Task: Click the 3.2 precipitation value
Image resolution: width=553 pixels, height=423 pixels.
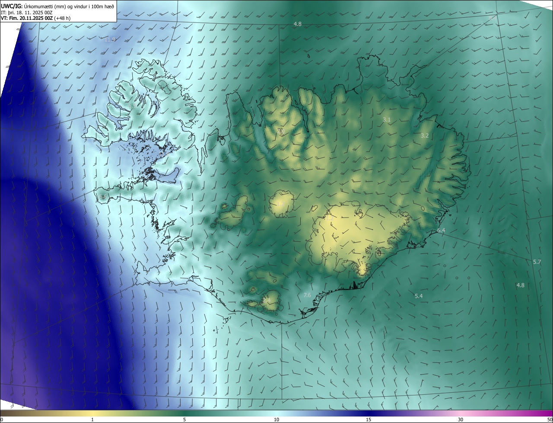Action: point(425,135)
